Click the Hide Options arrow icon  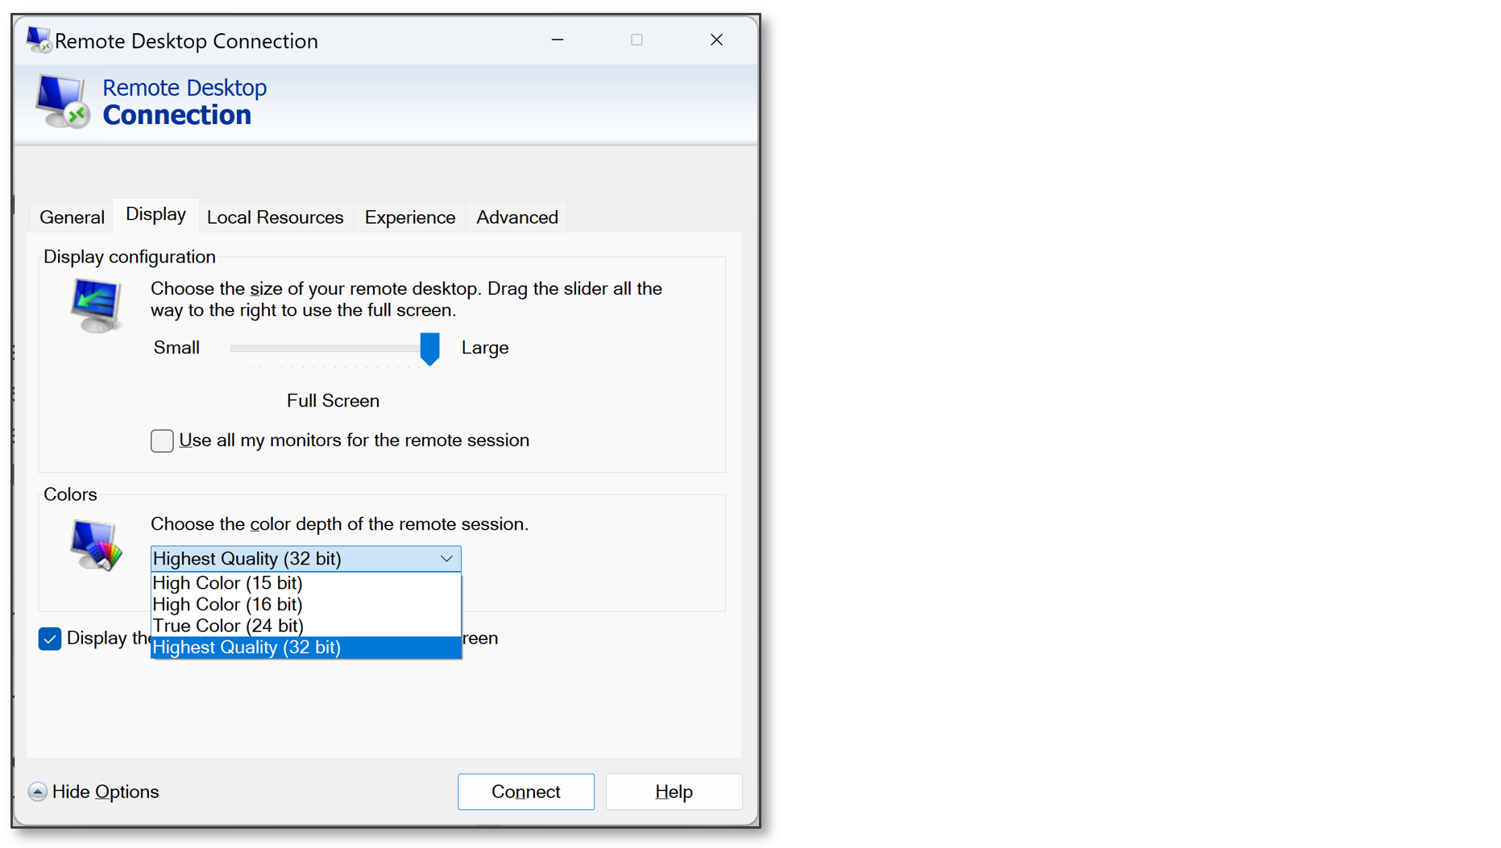[37, 792]
